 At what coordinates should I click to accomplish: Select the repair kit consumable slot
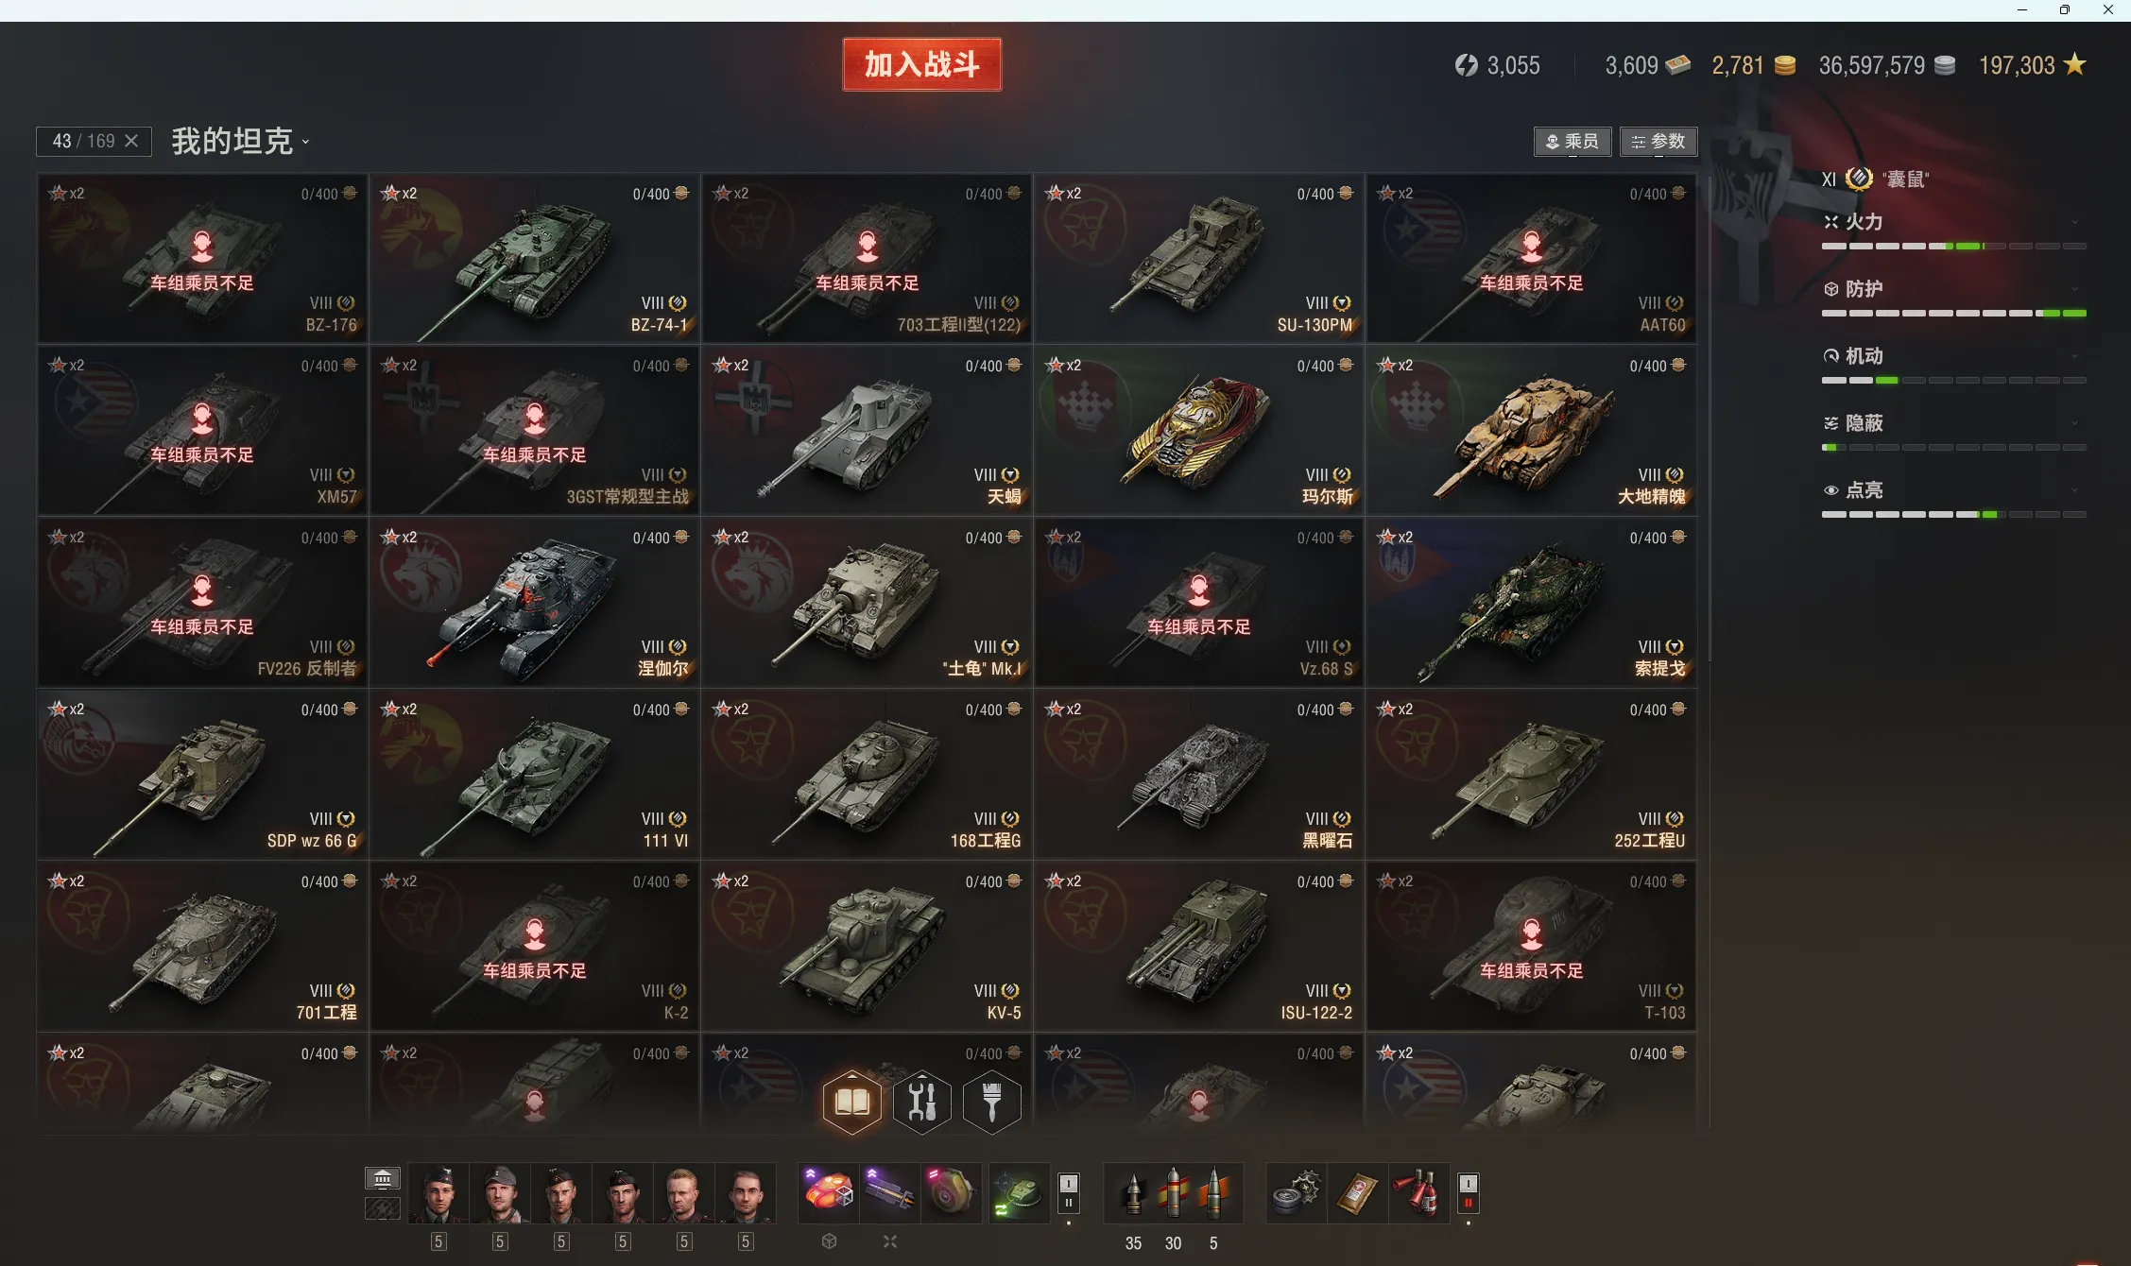point(1296,1193)
